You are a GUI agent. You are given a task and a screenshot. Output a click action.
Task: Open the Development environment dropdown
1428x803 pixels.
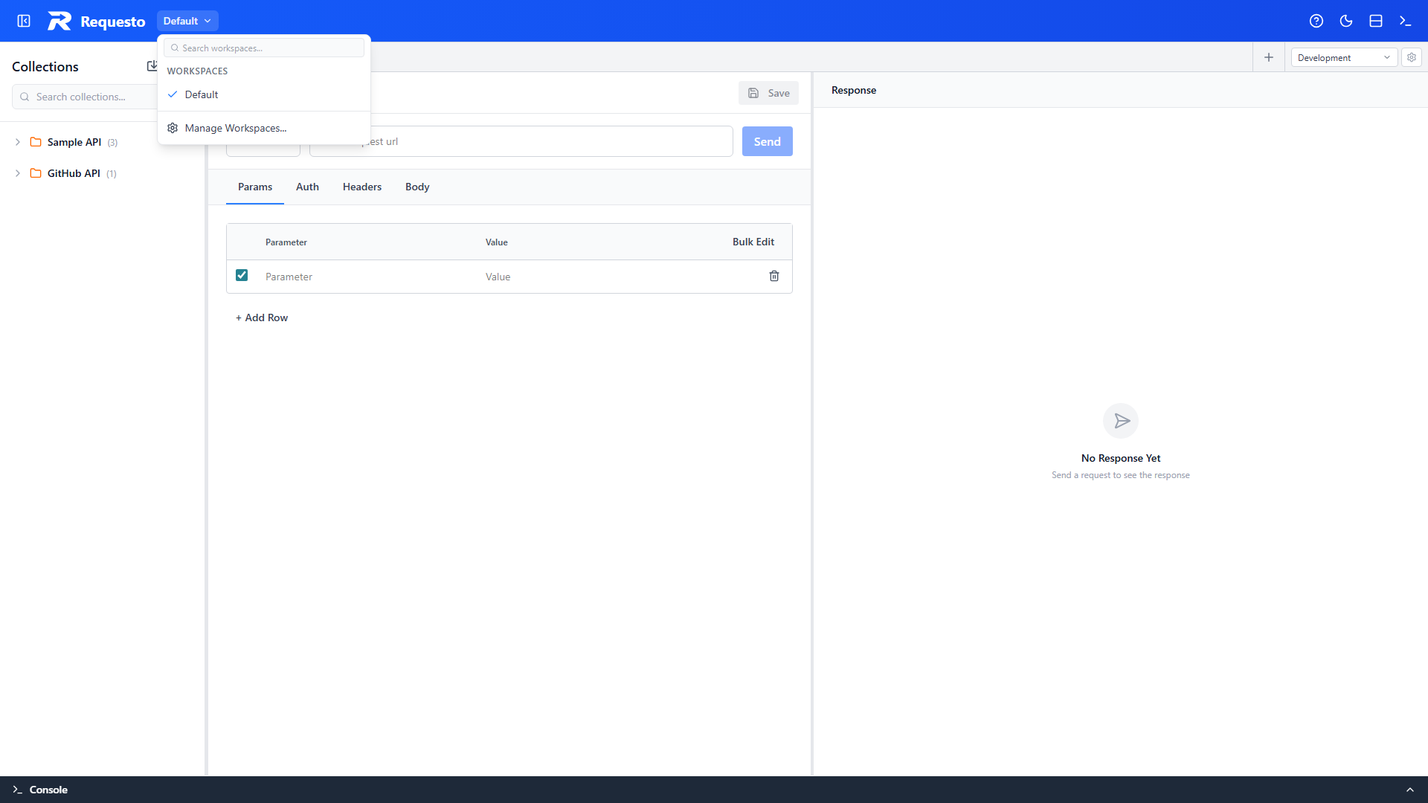tap(1343, 57)
